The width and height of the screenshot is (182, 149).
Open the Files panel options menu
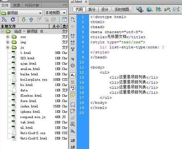click(x=65, y=5)
